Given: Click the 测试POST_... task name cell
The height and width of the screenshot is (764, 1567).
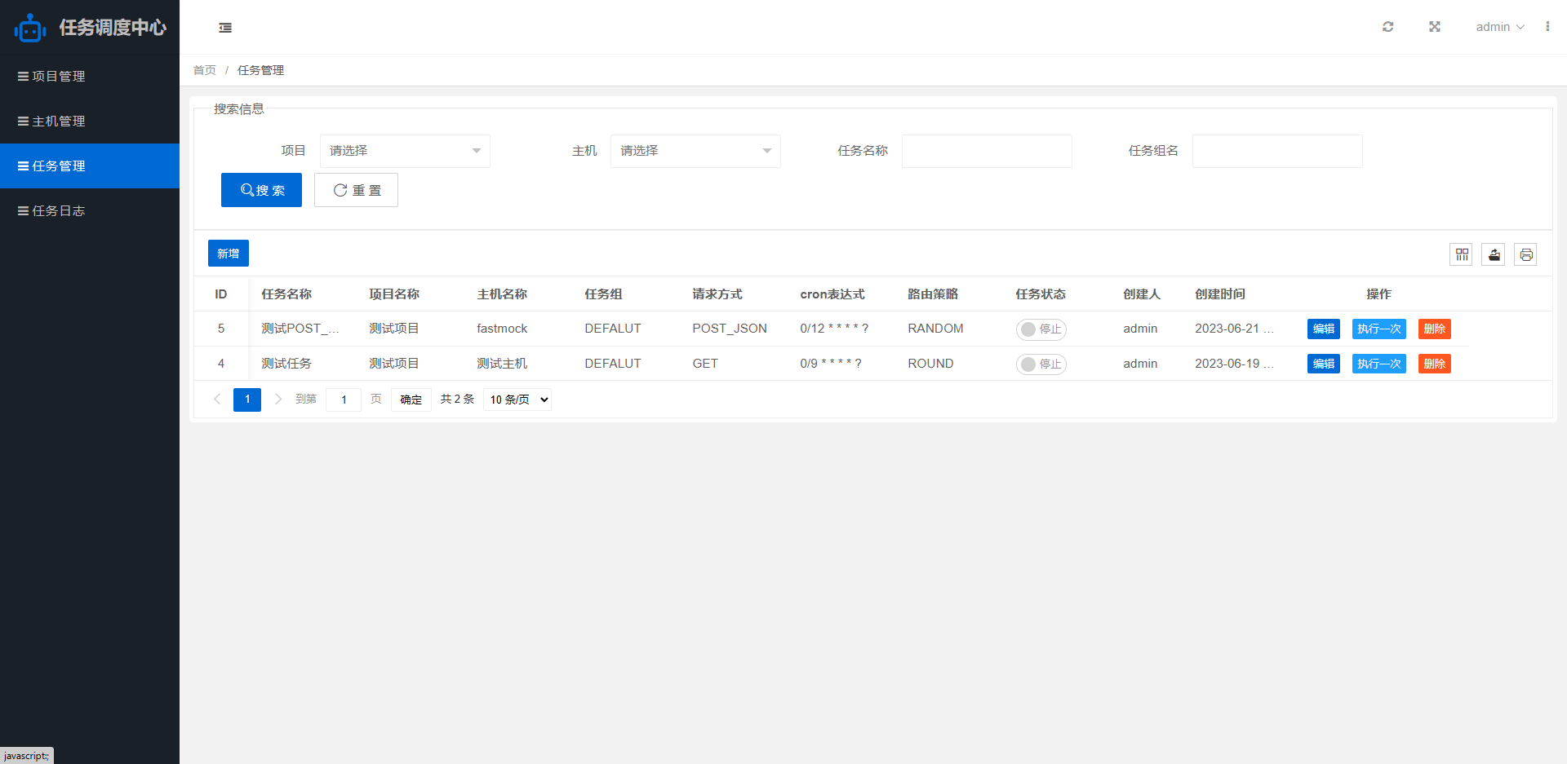Looking at the screenshot, I should pyautogui.click(x=300, y=329).
